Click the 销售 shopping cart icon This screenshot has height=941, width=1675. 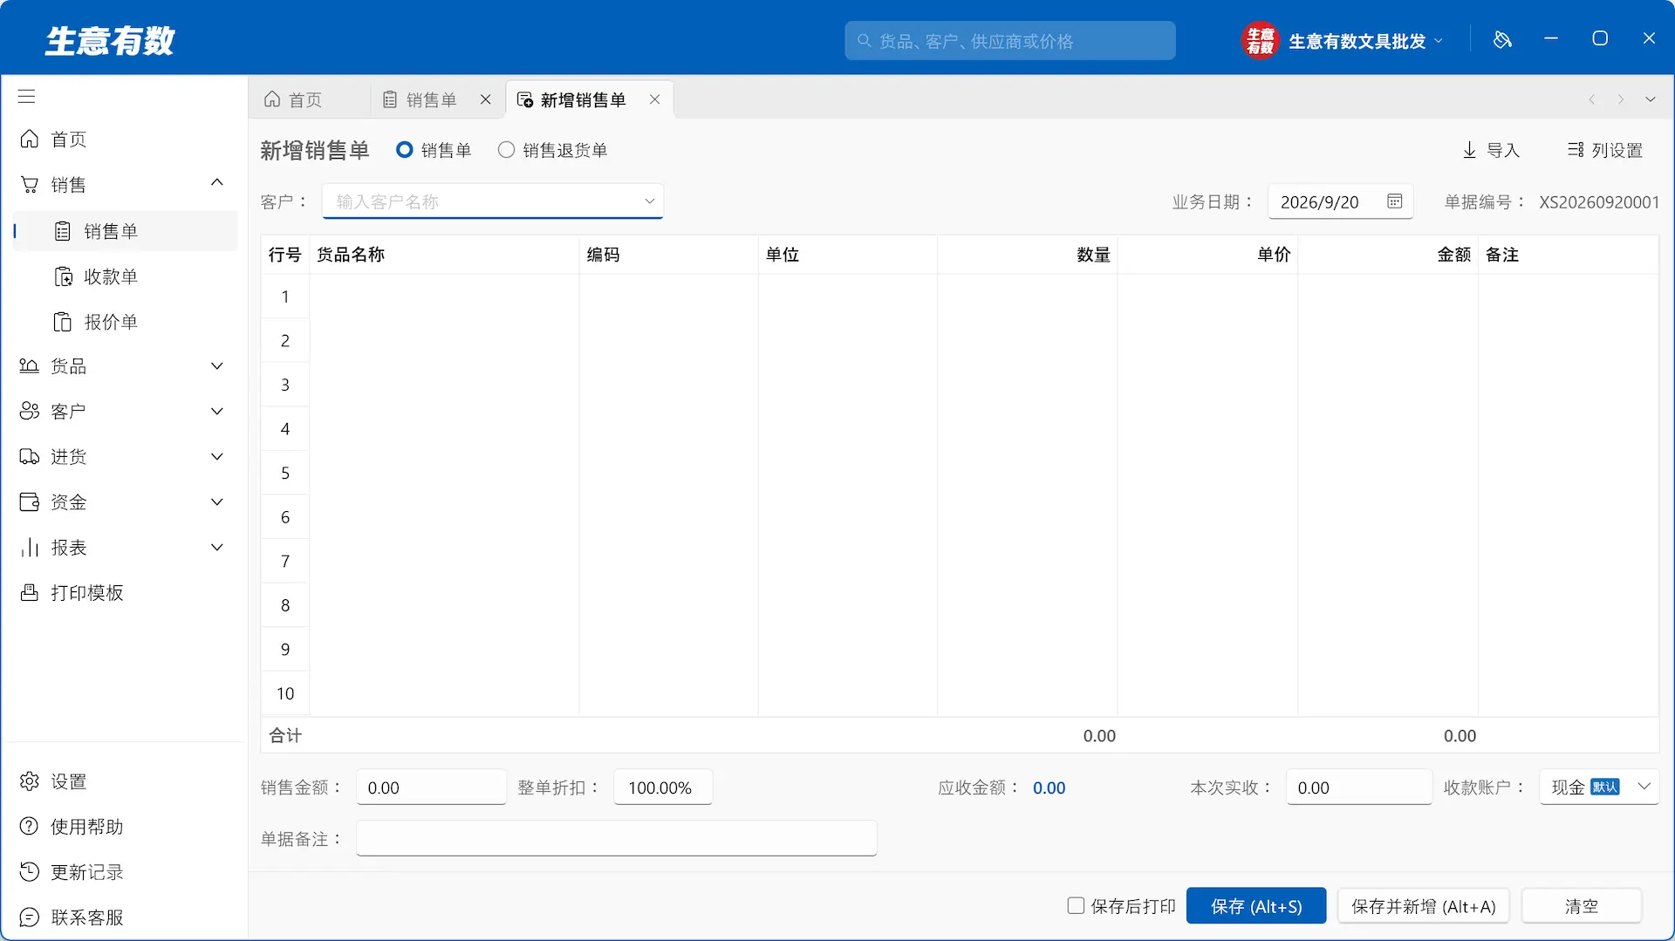click(x=30, y=185)
